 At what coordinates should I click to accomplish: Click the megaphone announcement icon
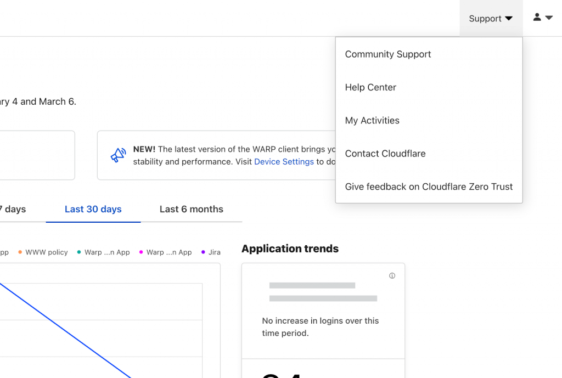click(x=119, y=155)
